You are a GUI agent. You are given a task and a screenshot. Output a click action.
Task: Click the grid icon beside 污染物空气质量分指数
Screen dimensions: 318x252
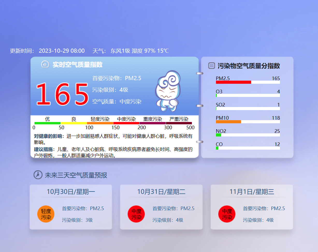(x=212, y=66)
